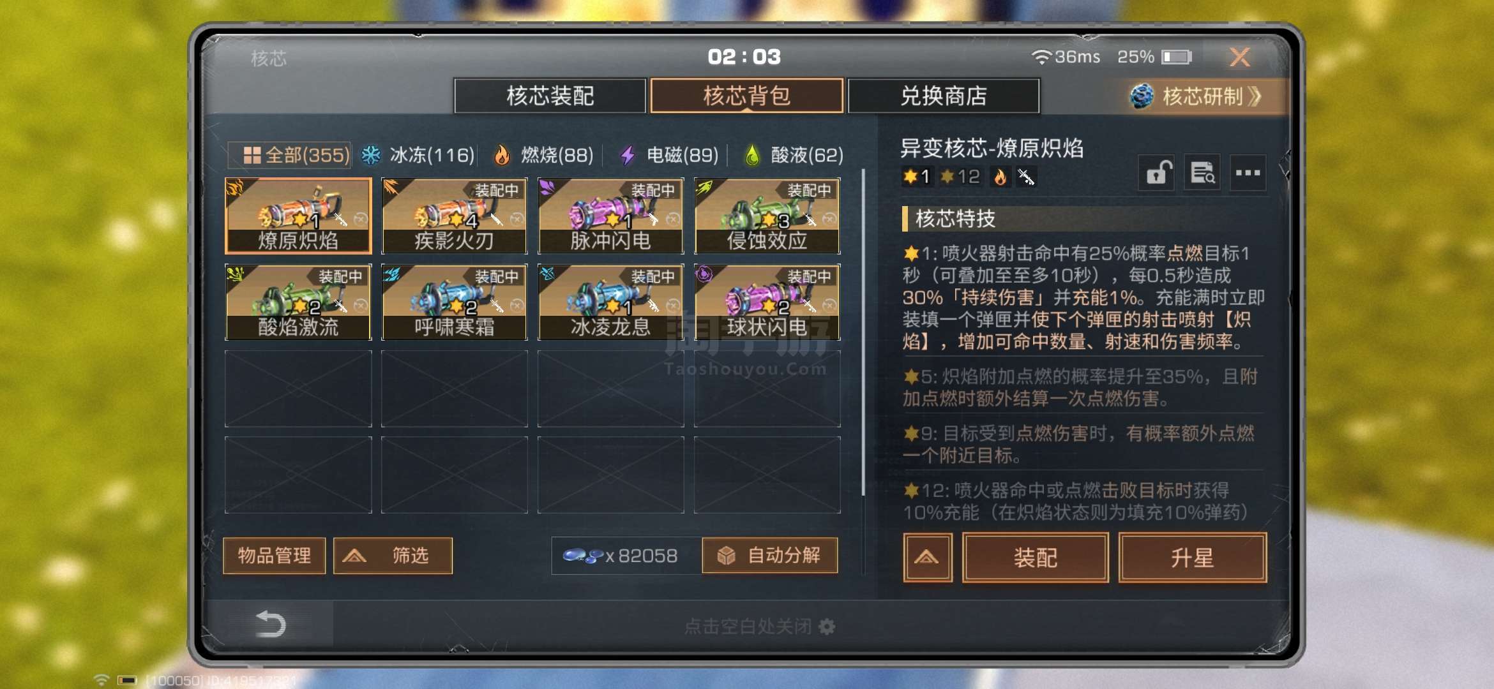Switch to the 兑换商店 tab

click(x=943, y=96)
